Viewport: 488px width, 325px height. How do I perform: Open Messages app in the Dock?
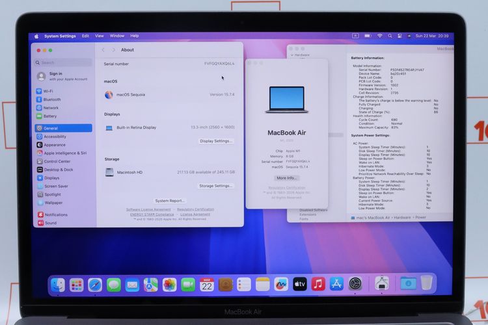click(x=114, y=285)
